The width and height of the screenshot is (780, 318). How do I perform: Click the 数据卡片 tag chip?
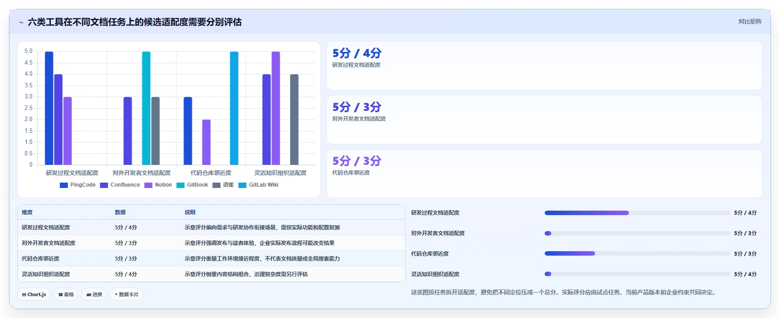click(127, 294)
